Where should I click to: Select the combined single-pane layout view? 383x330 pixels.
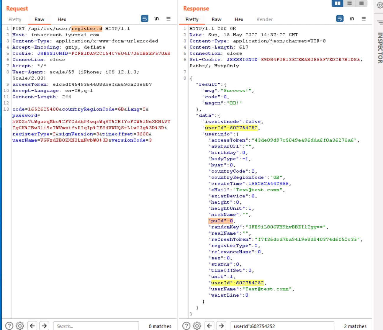coord(361,3)
